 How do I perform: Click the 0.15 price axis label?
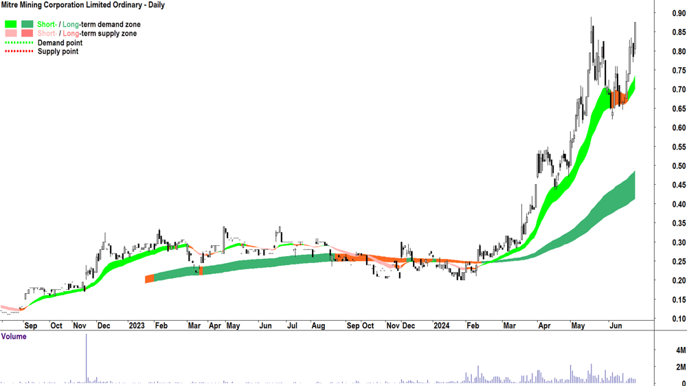(x=679, y=299)
